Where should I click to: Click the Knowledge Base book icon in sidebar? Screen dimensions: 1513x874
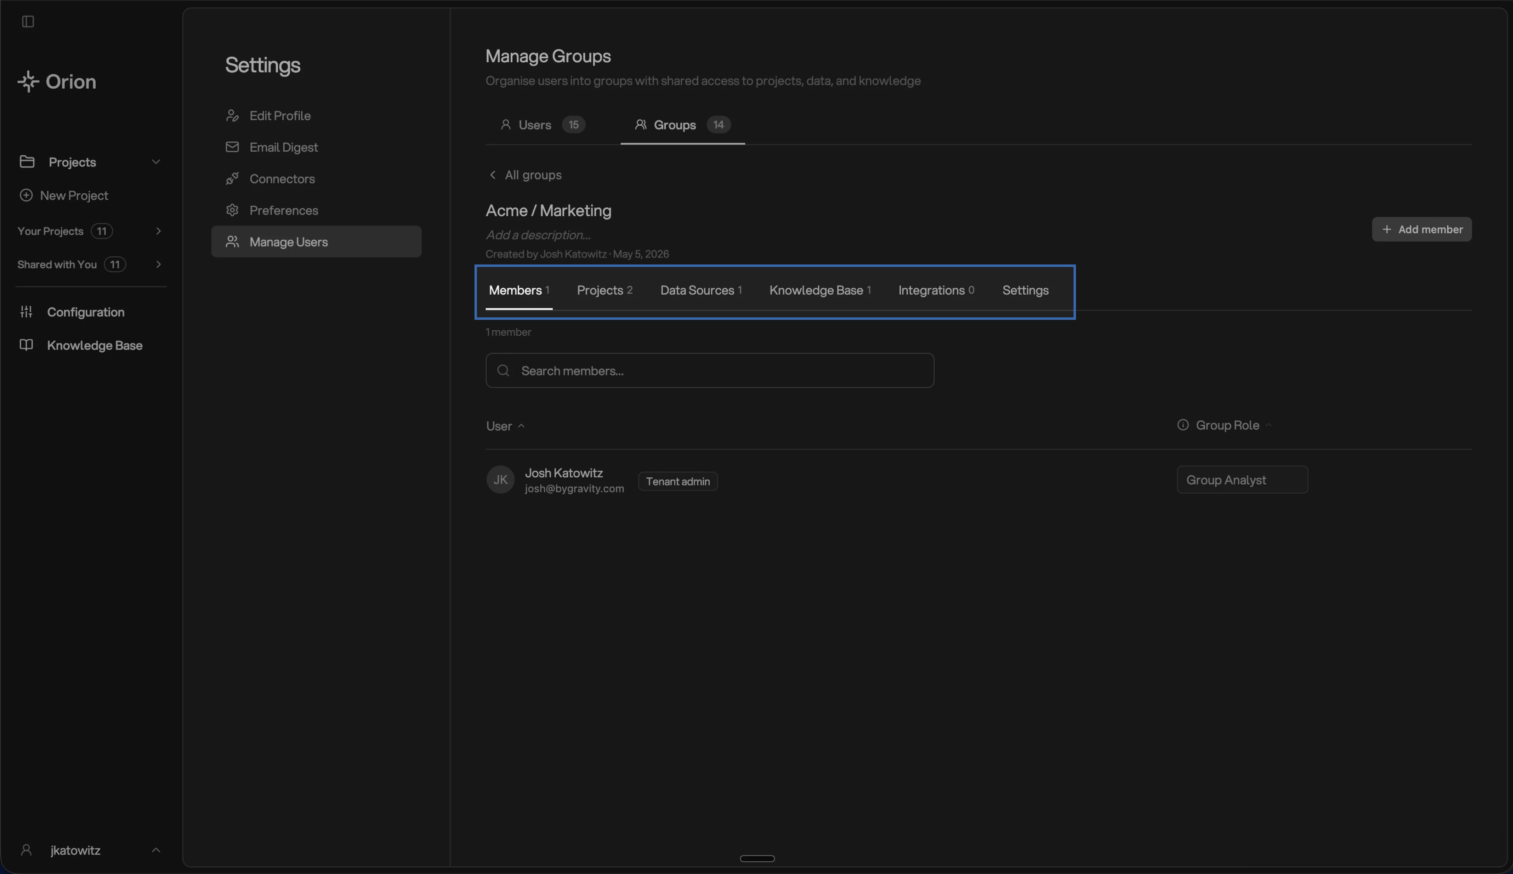26,345
